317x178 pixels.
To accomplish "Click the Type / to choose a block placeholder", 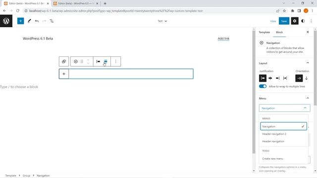I will 19,87.
